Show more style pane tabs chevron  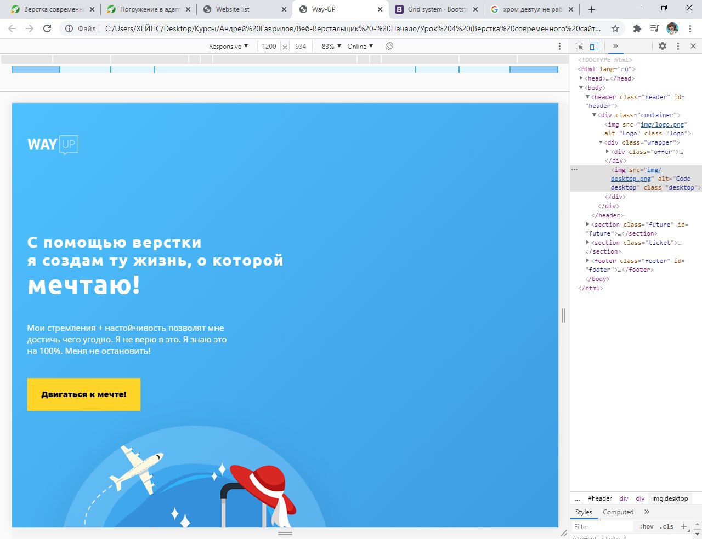pos(647,512)
